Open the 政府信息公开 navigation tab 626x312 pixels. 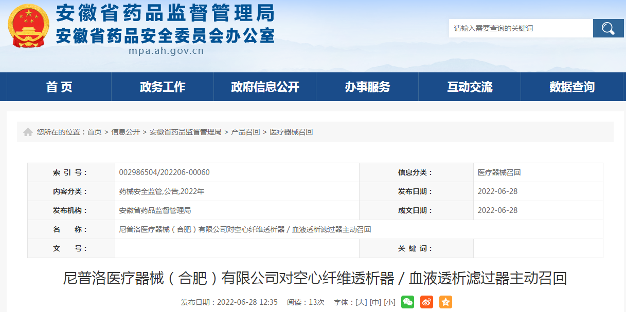[265, 87]
